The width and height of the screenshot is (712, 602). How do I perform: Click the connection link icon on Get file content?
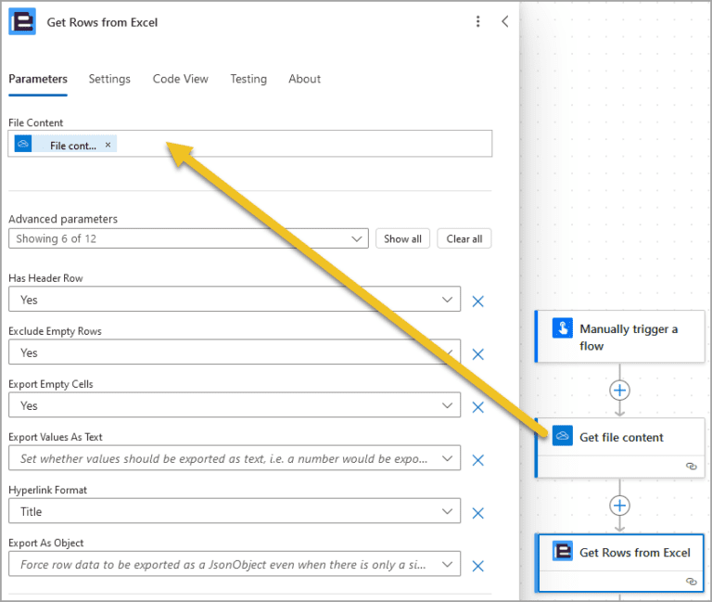[x=691, y=467]
